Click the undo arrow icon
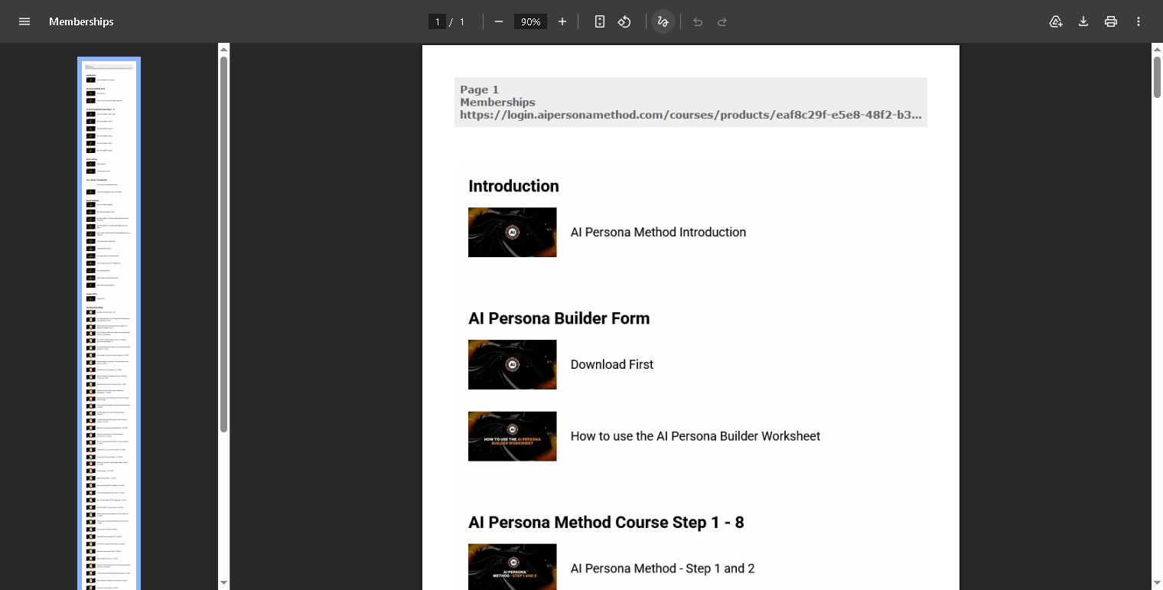This screenshot has height=590, width=1163. 698,21
